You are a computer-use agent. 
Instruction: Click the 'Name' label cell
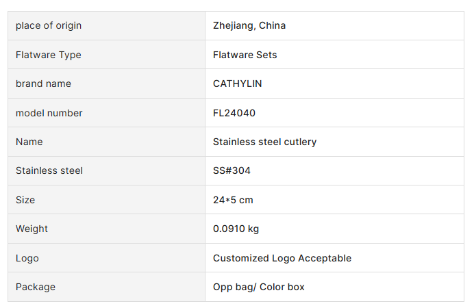point(29,142)
